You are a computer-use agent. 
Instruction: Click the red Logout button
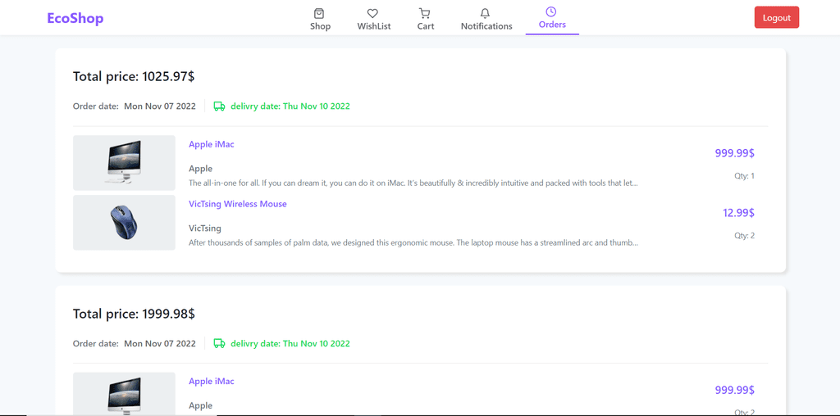776,18
